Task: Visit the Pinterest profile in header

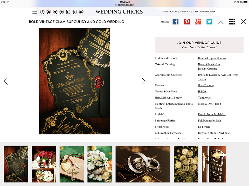Action: [62, 12]
